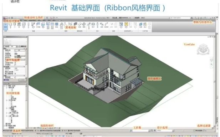
Task: Click the view scale value field in Properties
Action: click(x=20, y=50)
